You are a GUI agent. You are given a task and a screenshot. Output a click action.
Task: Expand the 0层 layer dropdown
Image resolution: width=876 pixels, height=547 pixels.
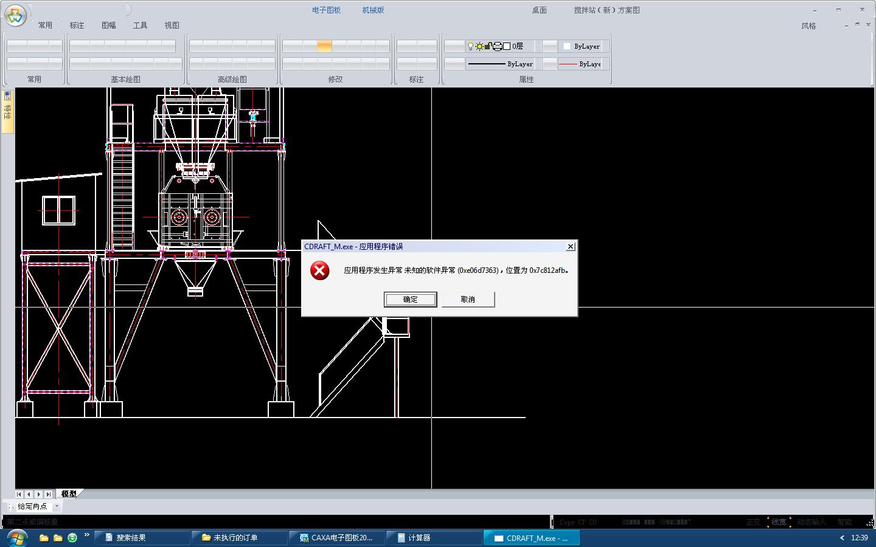(537, 46)
